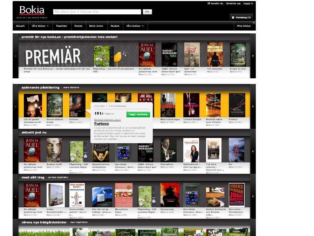Click left arrow of aktuellt just nu row

[15, 151]
